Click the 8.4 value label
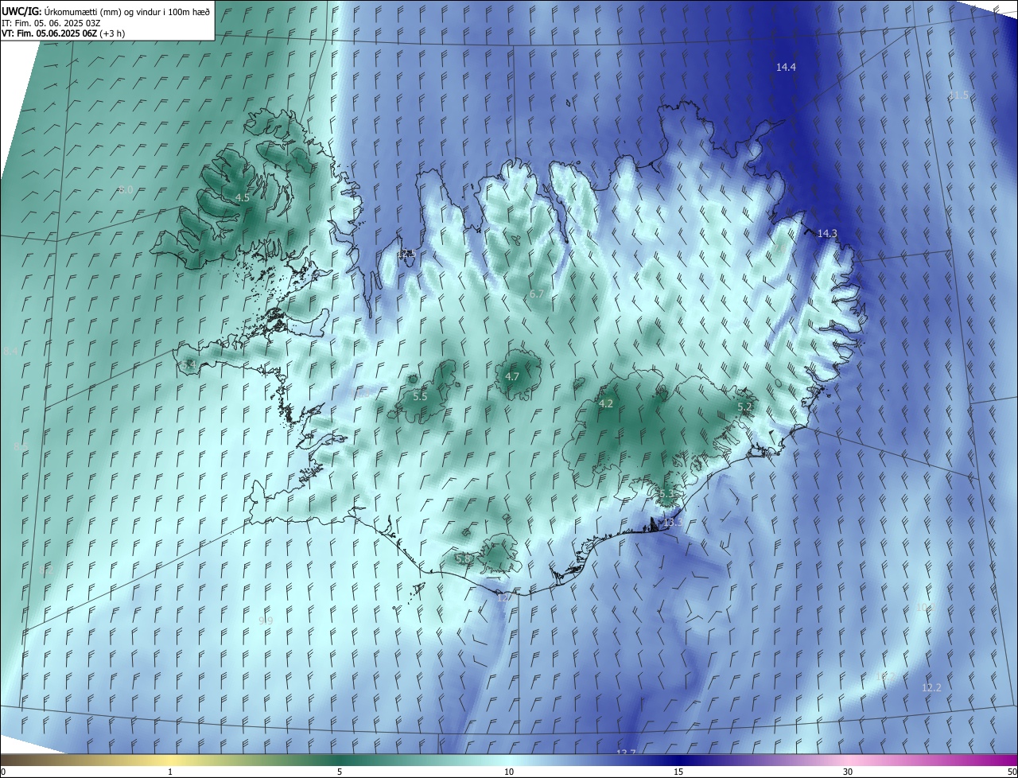1018x778 pixels. (x=11, y=351)
